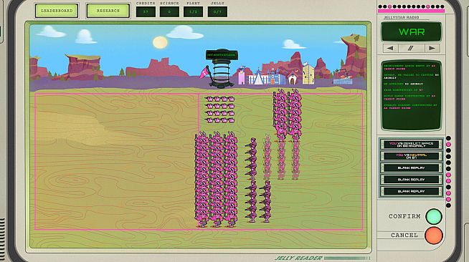Click the pink flag beside the tower
This screenshot has width=469, height=262.
(x=204, y=72)
